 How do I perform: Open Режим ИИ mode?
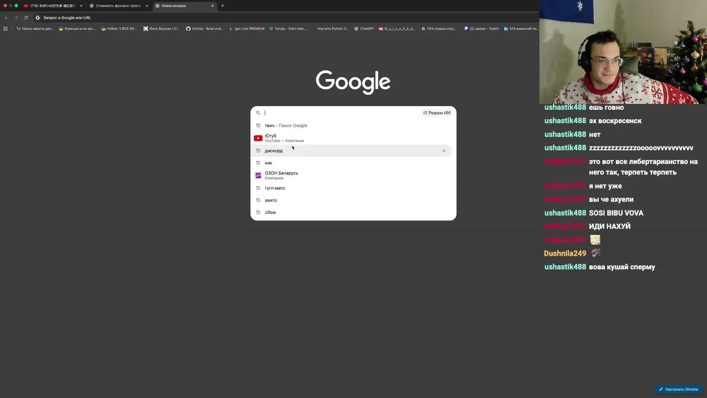point(437,113)
